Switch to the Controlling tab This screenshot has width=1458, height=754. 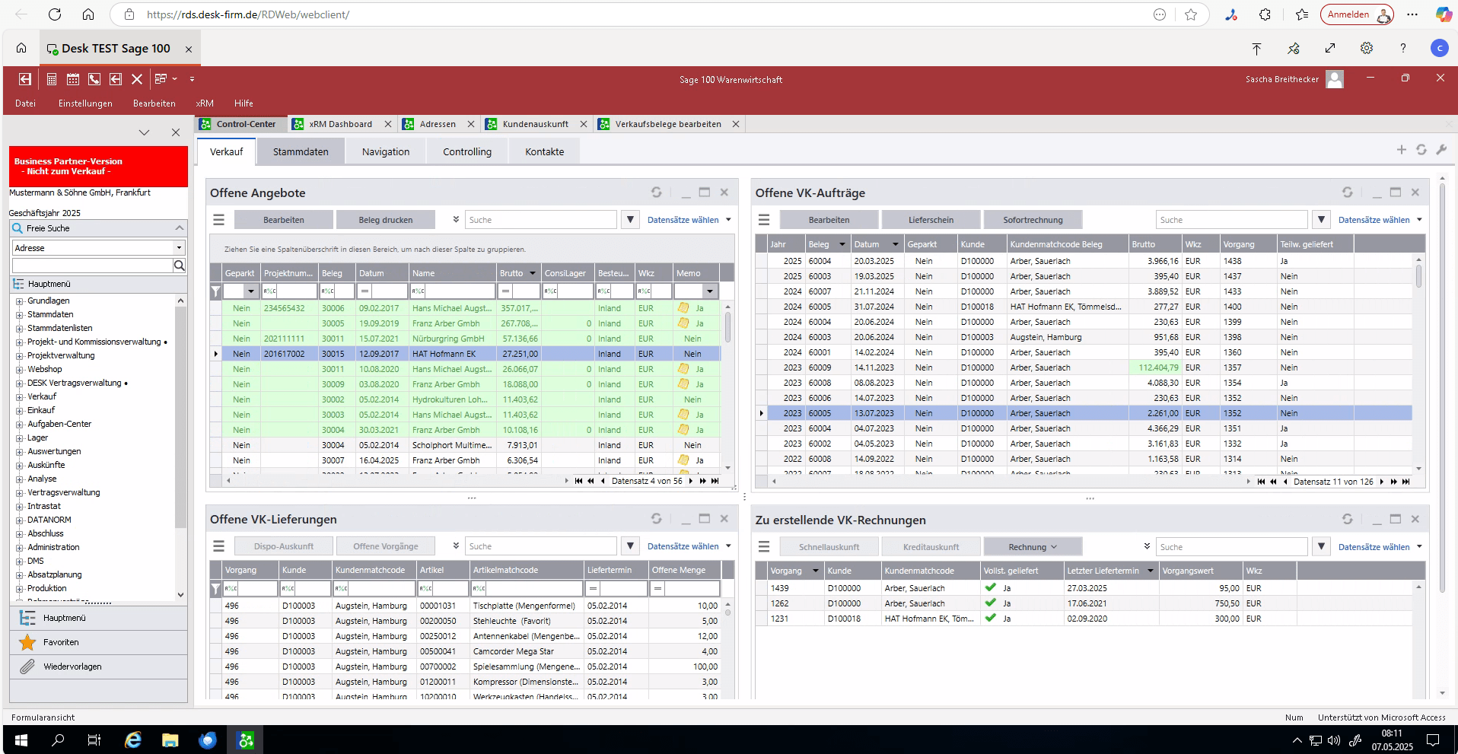[467, 151]
